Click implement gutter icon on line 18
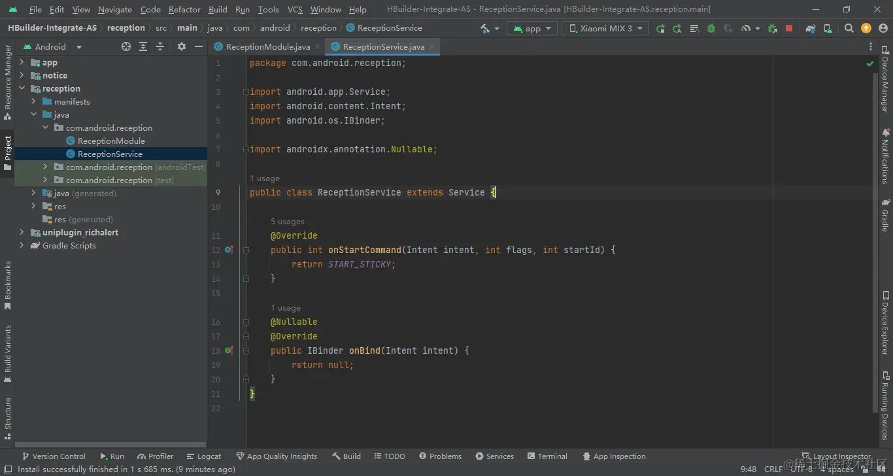The width and height of the screenshot is (893, 476). coord(229,350)
